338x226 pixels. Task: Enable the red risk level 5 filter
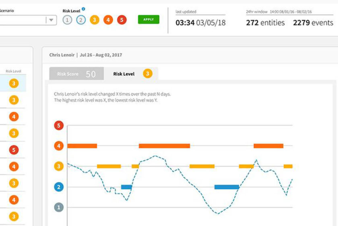pyautogui.click(x=122, y=20)
